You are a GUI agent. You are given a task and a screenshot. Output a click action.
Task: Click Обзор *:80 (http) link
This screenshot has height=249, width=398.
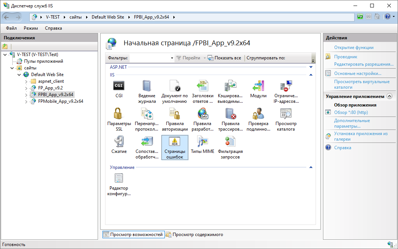tap(351, 112)
